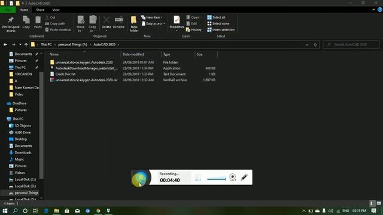Open the New item dropdown

pos(152,17)
